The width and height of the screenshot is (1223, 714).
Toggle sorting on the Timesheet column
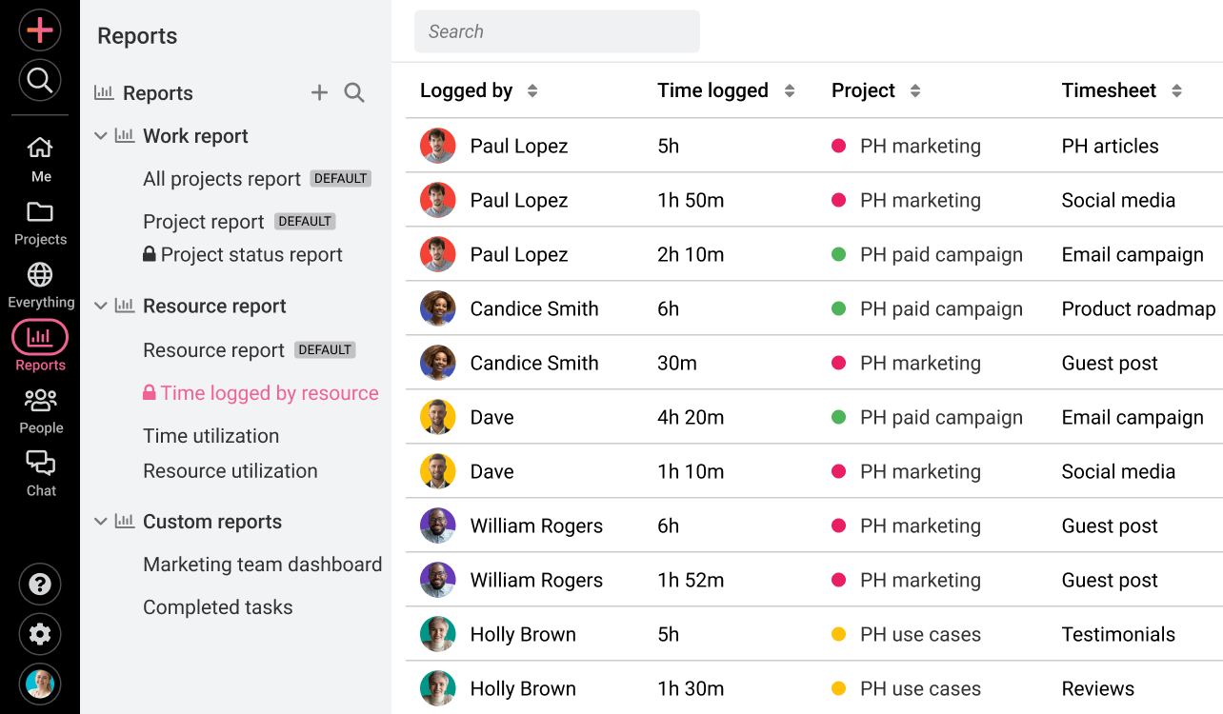coord(1177,90)
